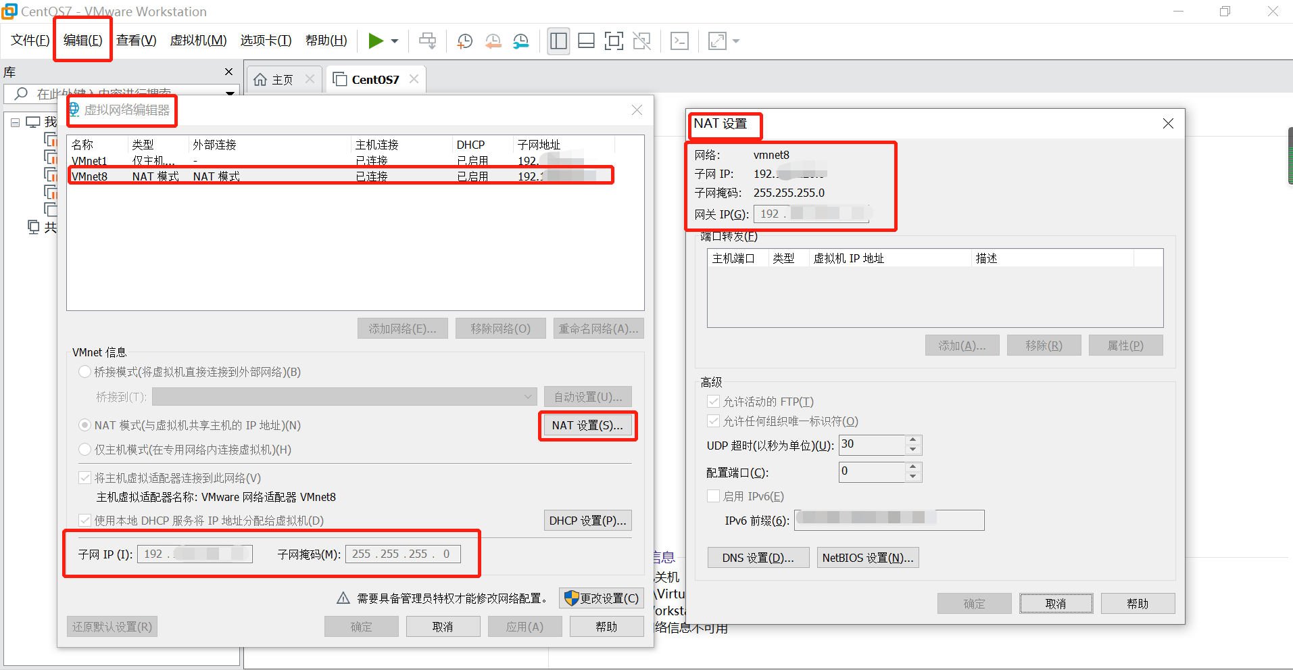1293x670 pixels.
Task: Open the snapshot manager wrench clock icon
Action: tap(520, 41)
